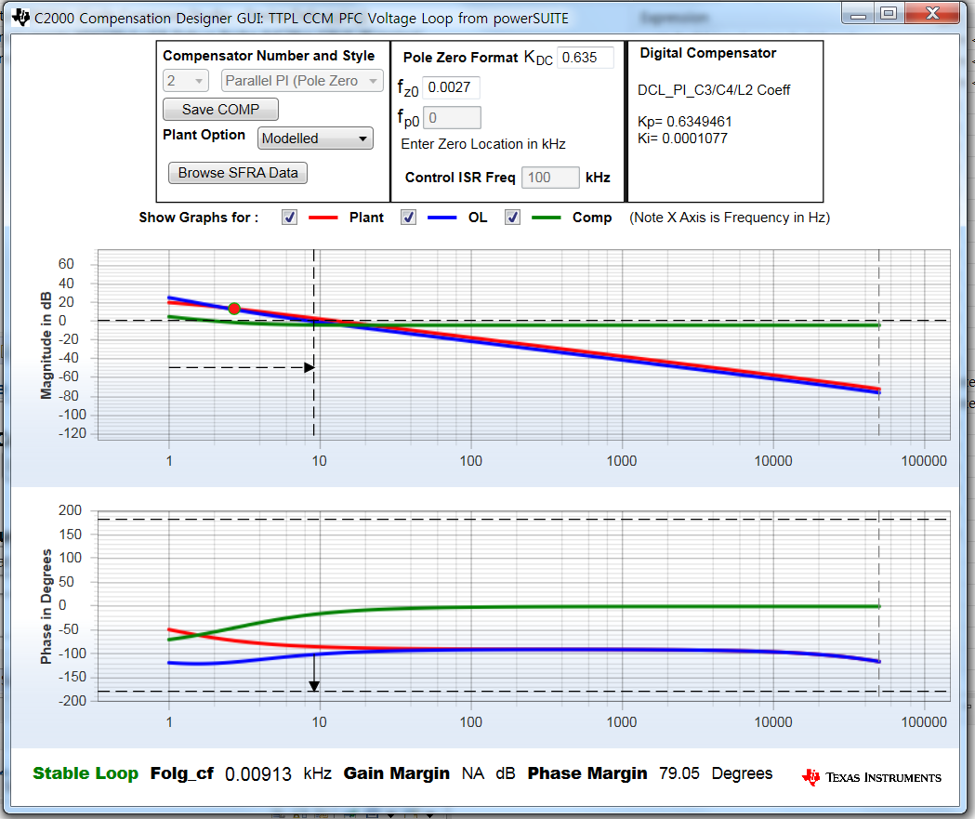Minimize the Compensation Designer window
The height and width of the screenshot is (819, 975).
(x=858, y=14)
